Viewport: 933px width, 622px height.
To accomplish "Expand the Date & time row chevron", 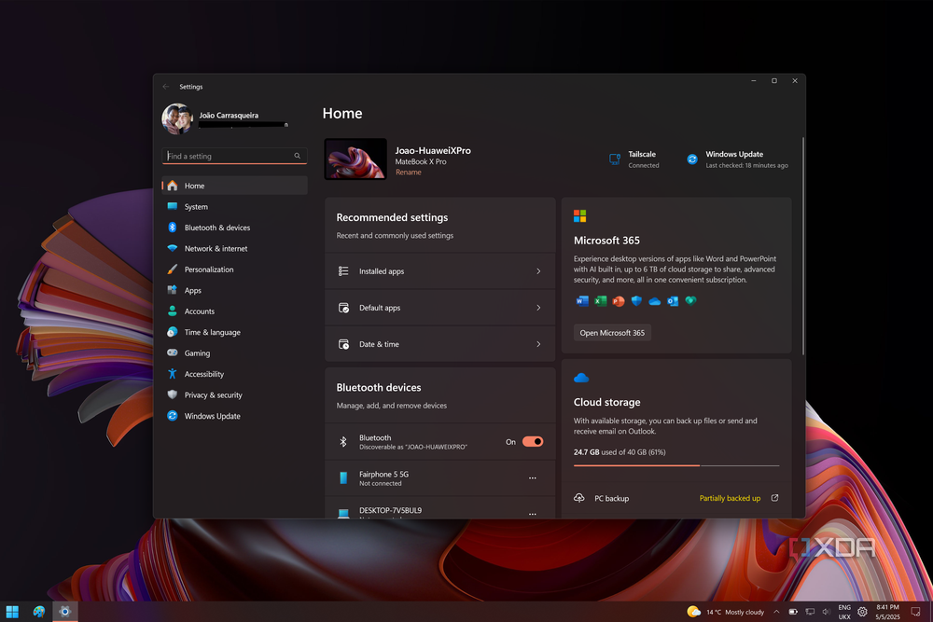I will (x=538, y=344).
